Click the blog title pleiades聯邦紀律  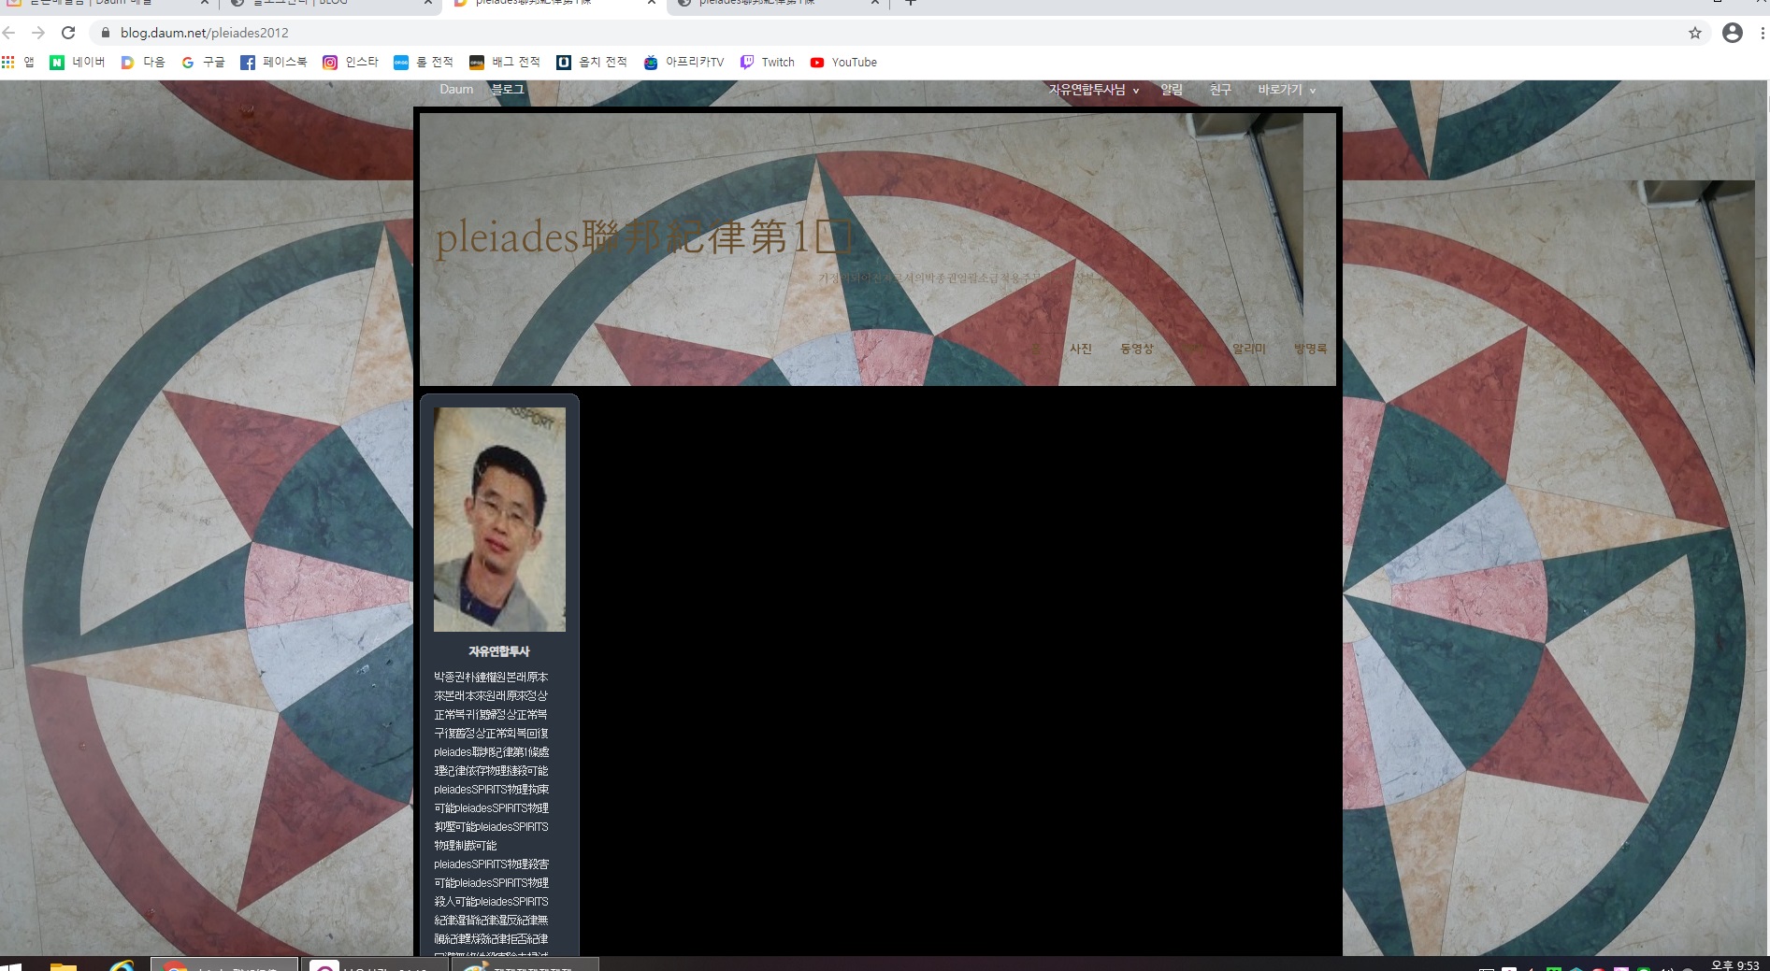point(644,237)
